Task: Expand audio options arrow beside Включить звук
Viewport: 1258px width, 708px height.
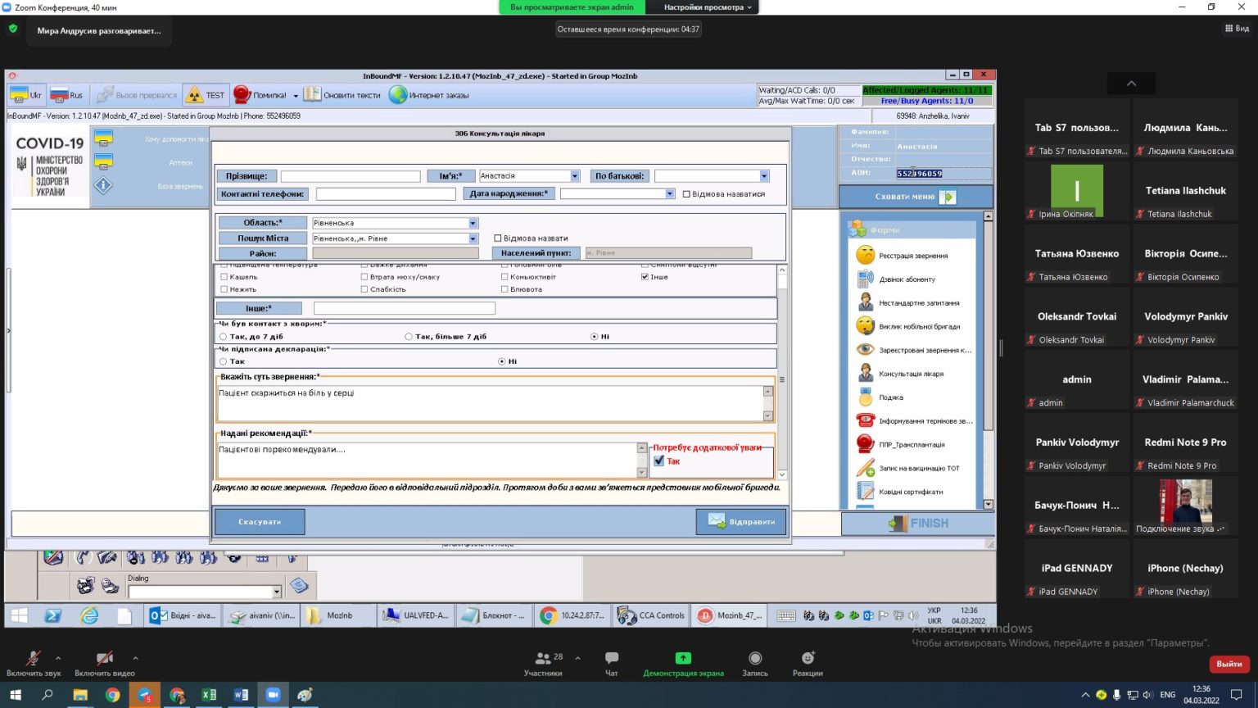Action: (58, 658)
